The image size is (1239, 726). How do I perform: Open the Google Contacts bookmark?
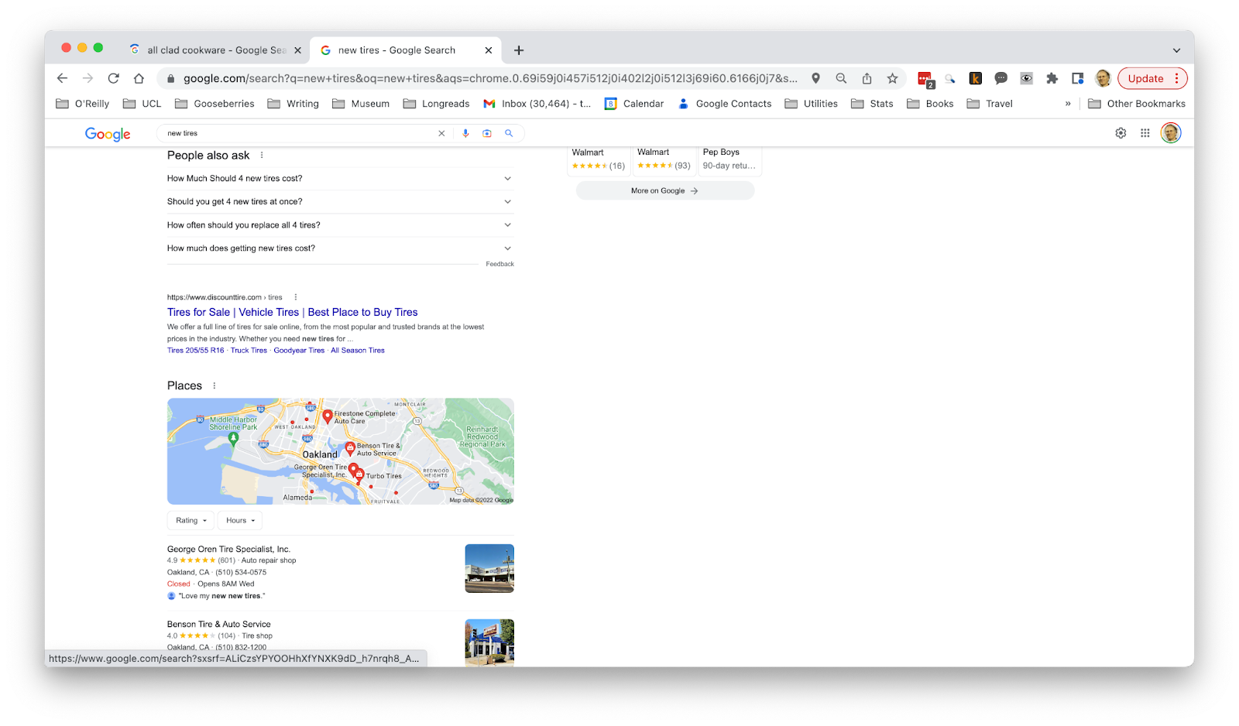[x=725, y=104]
